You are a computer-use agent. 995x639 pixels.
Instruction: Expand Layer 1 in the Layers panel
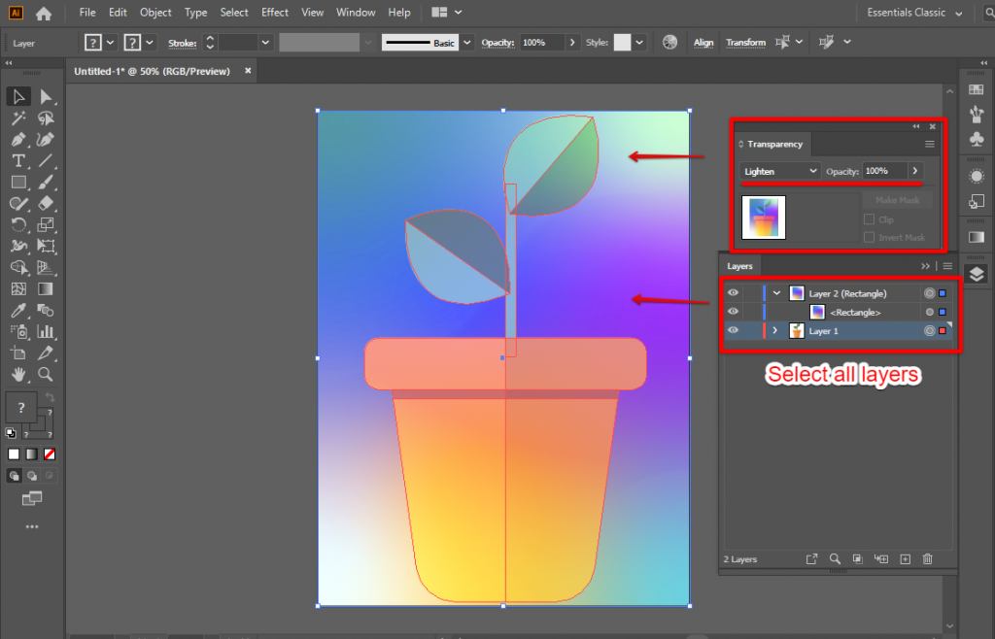coord(774,330)
